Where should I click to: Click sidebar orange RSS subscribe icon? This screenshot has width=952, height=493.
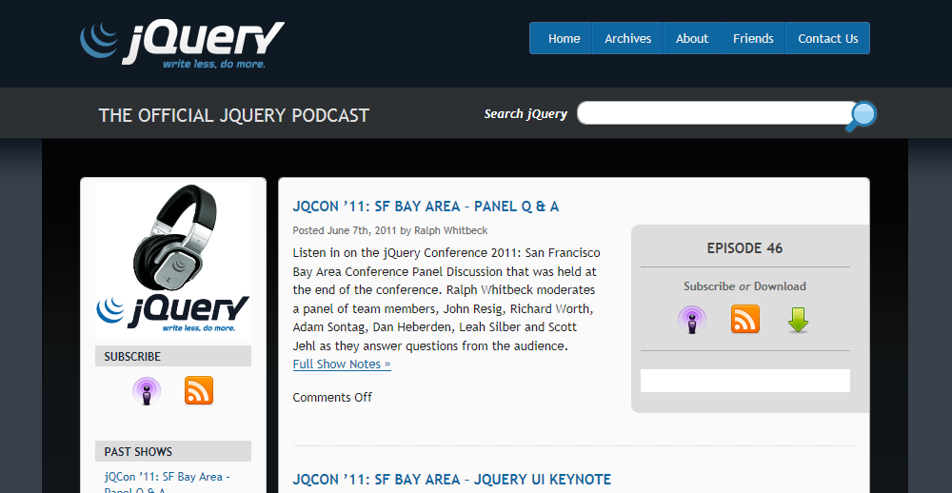click(199, 390)
